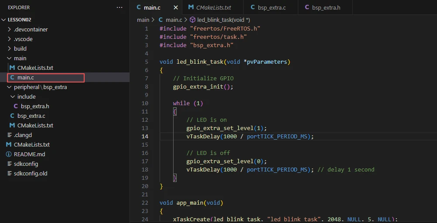Viewport: 437px width, 223px height.
Task: Open bsp_extra.c in the file tree
Action: (x=31, y=116)
